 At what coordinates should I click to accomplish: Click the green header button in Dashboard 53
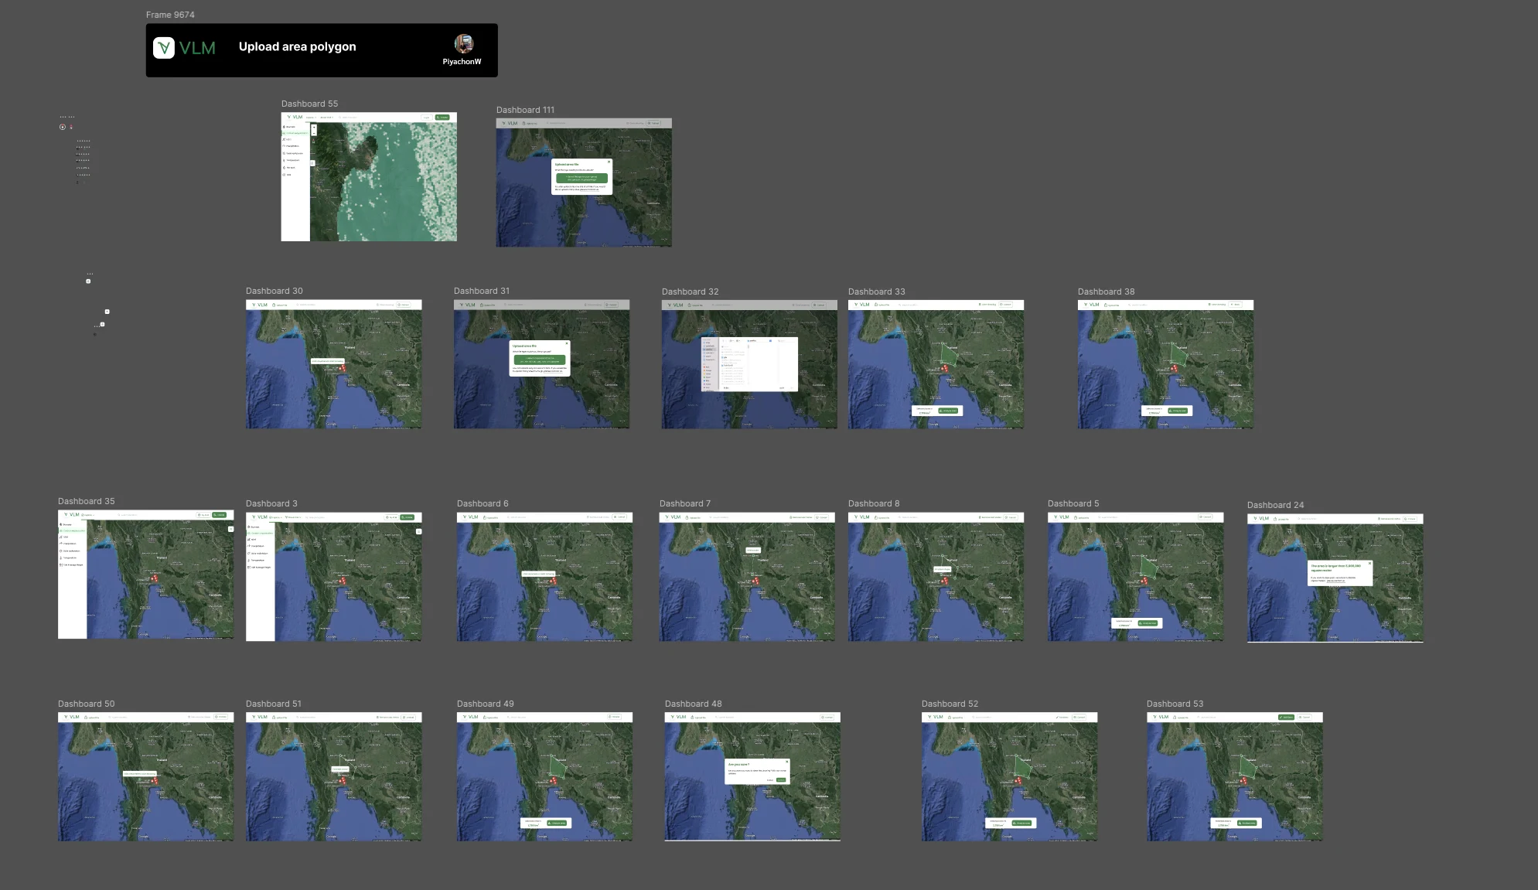[x=1286, y=718]
